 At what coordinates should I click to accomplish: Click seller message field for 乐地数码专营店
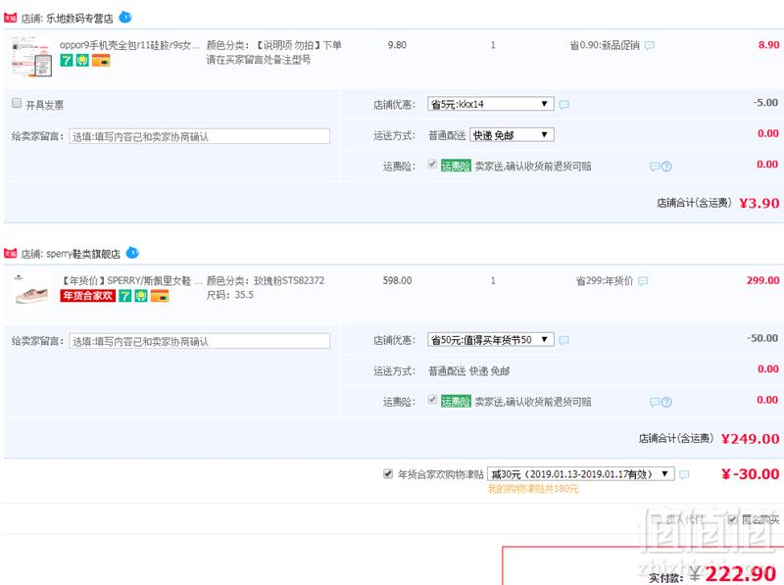tap(200, 136)
